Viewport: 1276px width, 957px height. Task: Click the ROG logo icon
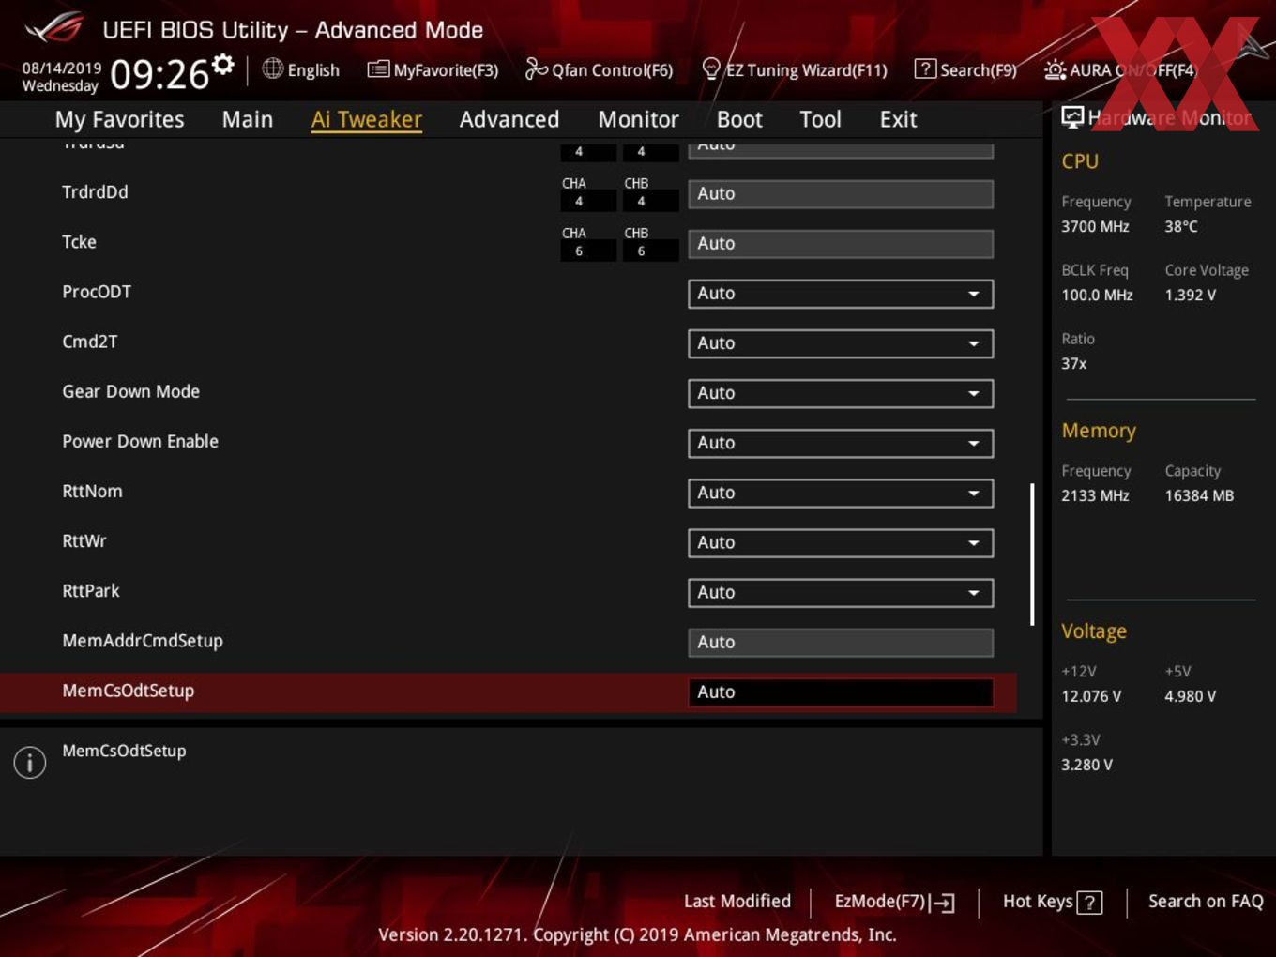pyautogui.click(x=53, y=29)
